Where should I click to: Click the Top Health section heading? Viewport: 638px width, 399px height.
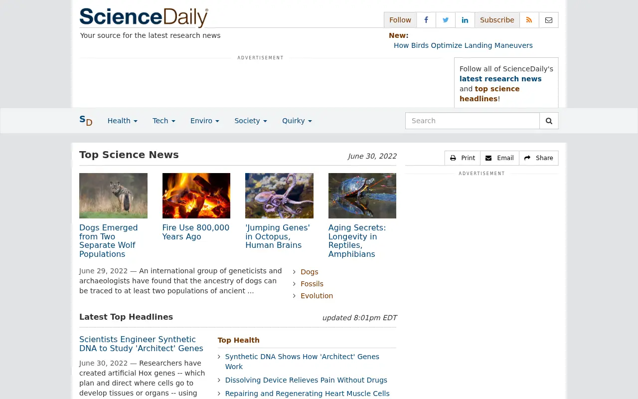(x=239, y=340)
